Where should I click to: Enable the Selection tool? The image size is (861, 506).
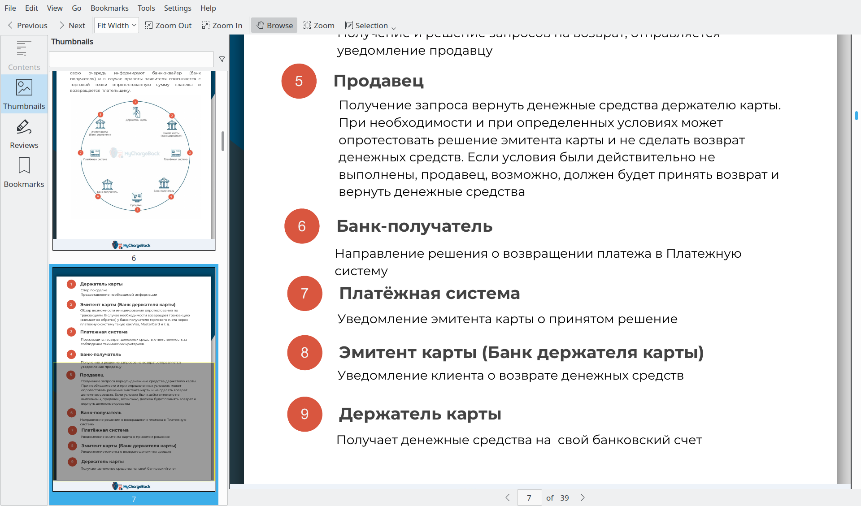[366, 26]
